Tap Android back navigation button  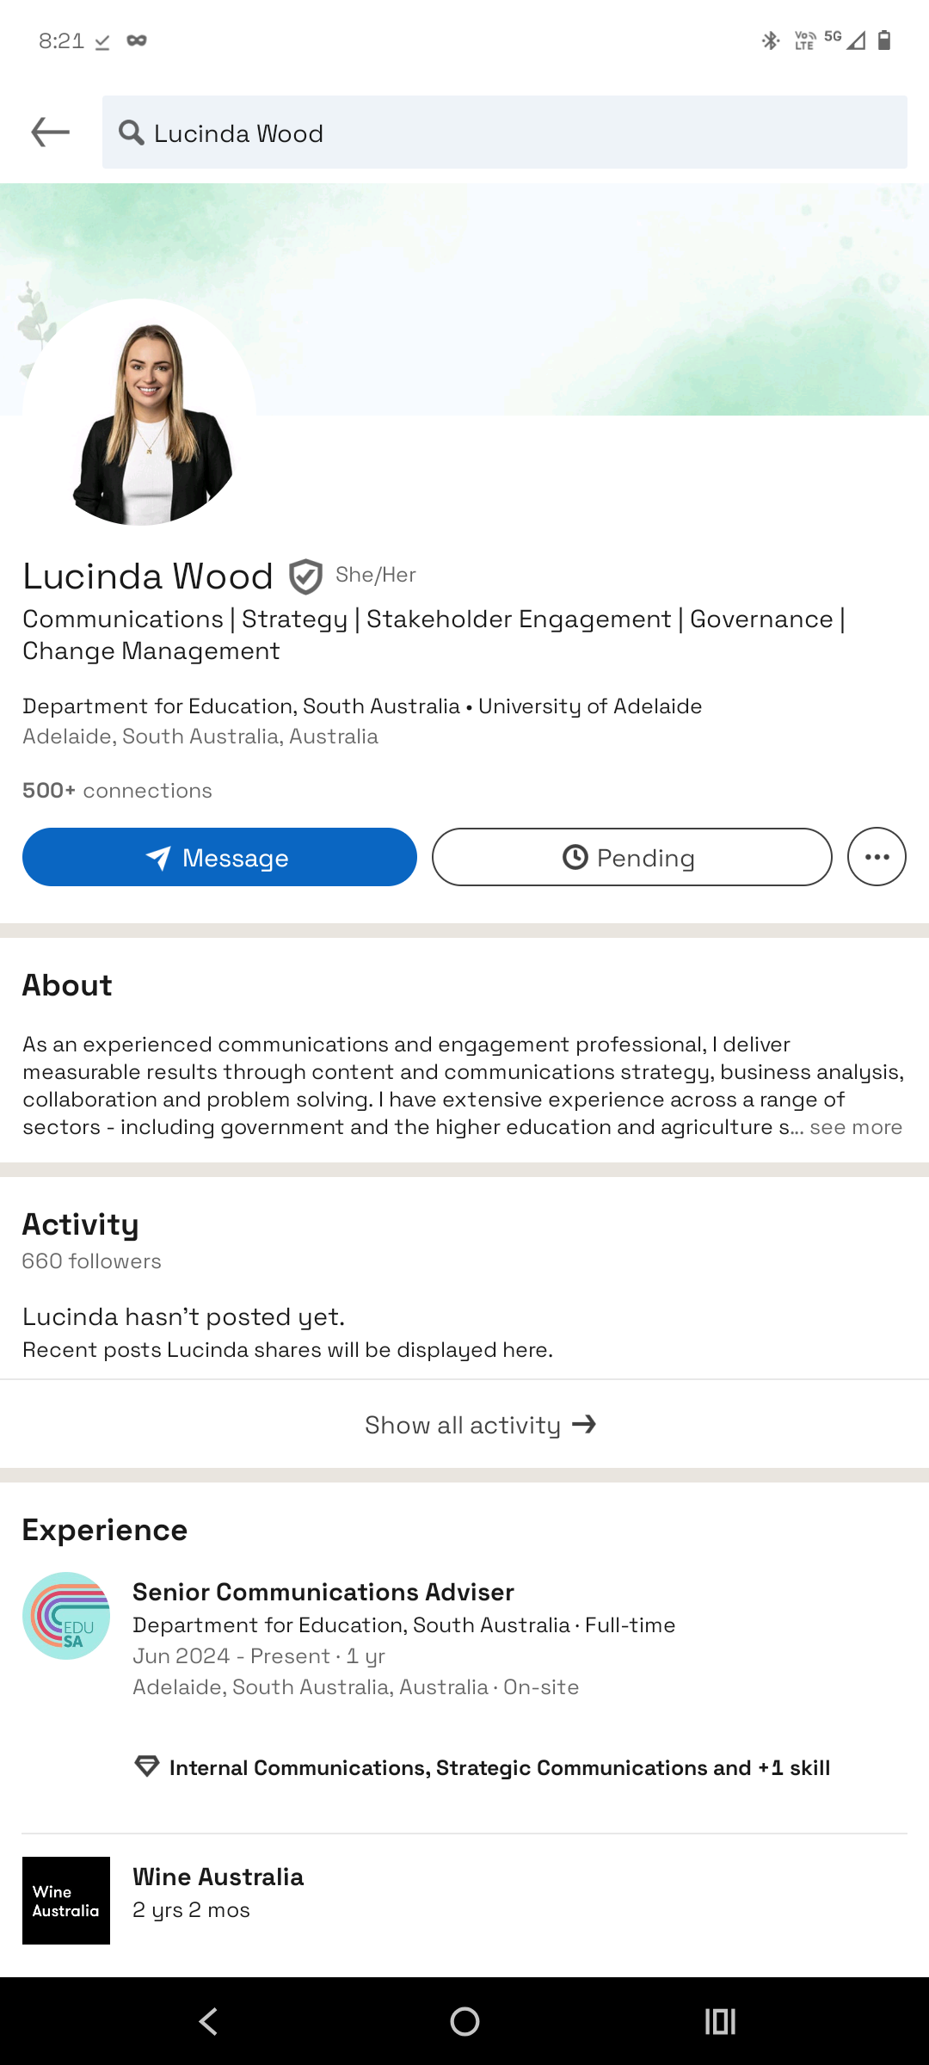[208, 2021]
